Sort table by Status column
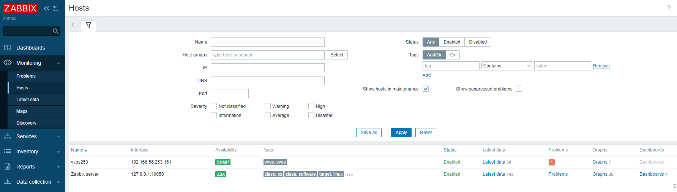The height and width of the screenshot is (192, 677). 450,150
